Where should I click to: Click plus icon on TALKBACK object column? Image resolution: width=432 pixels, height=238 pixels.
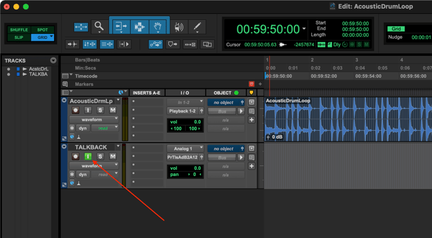tap(252, 166)
